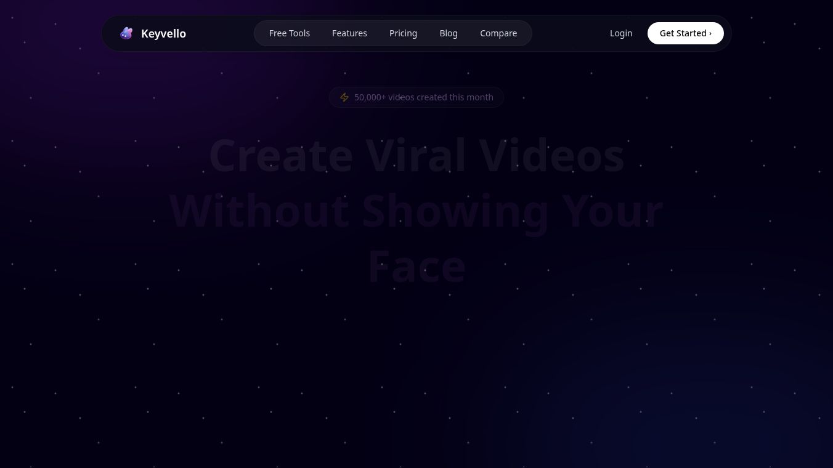
Task: Click the Keyvello mascot logo icon
Action: tap(126, 33)
